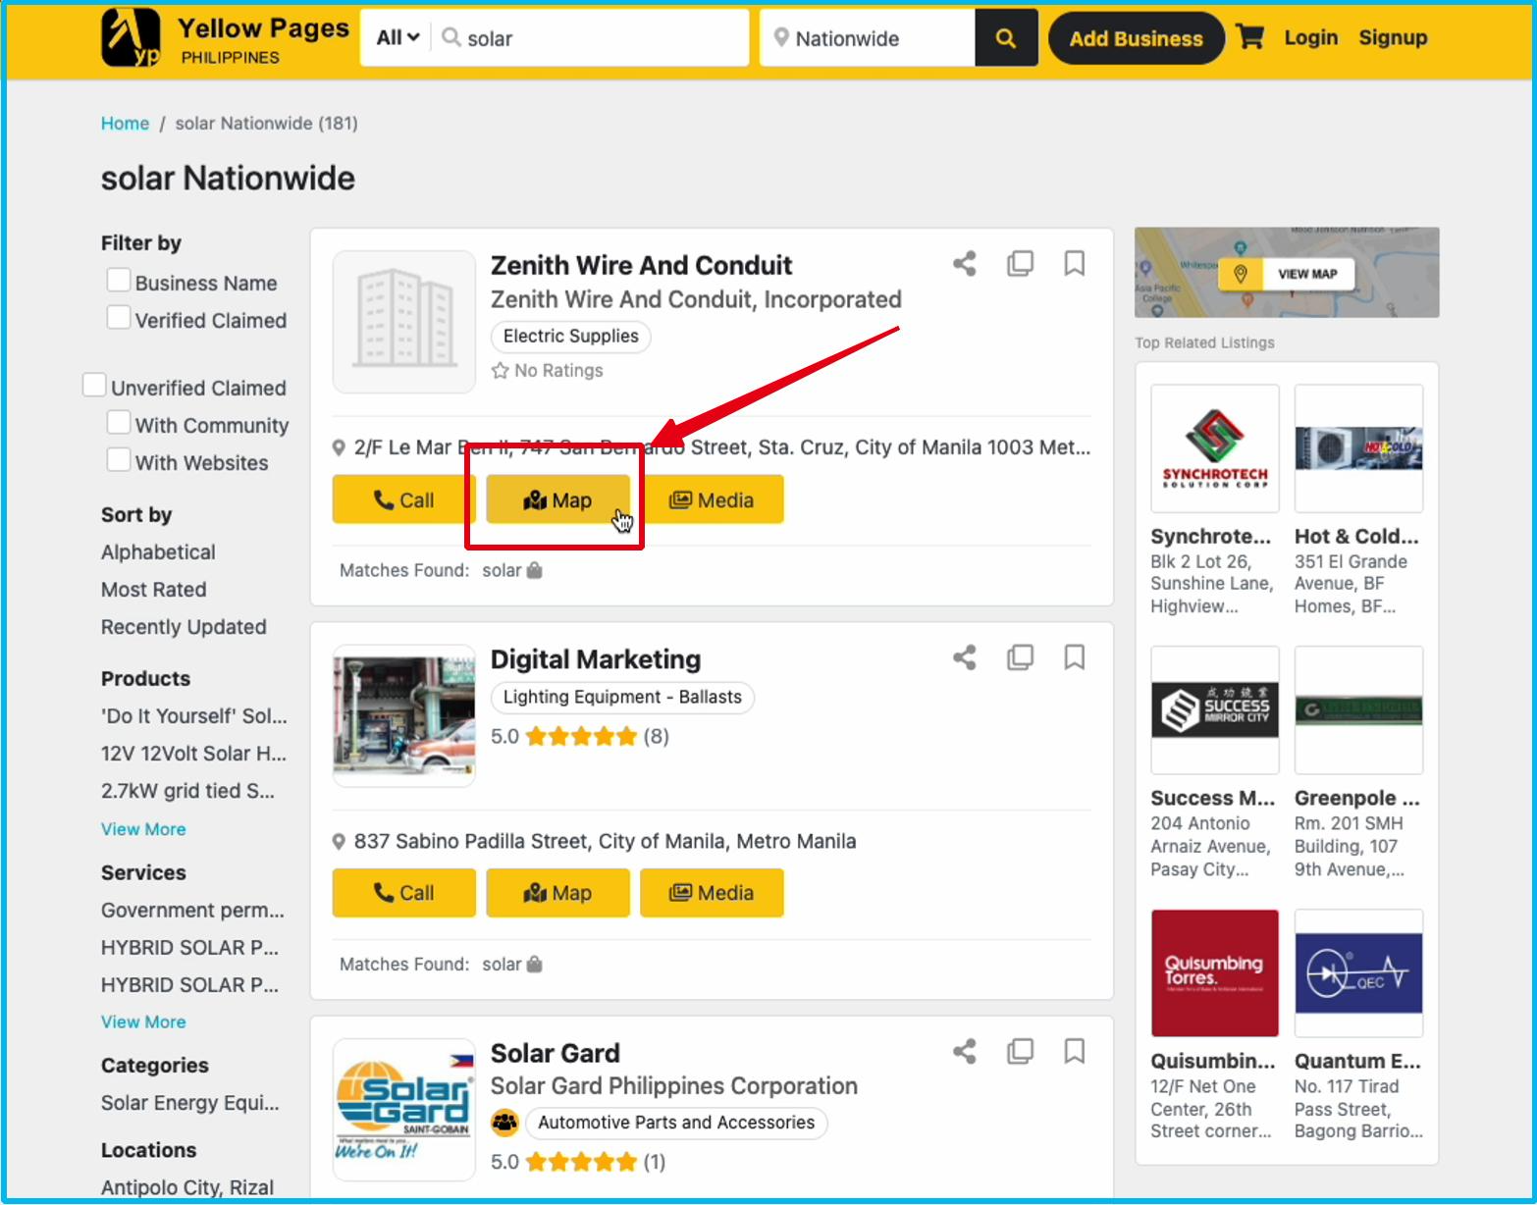1537x1205 pixels.
Task: Check the With Websites filter
Action: (x=118, y=460)
